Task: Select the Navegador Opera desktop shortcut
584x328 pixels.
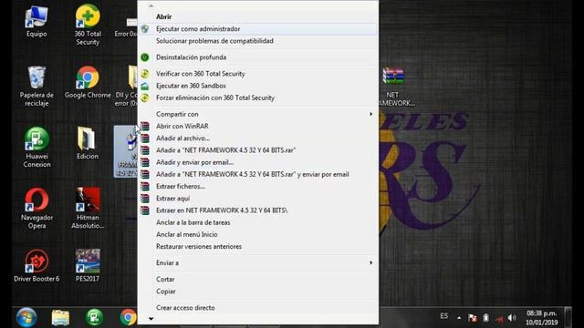Action: coord(36,209)
